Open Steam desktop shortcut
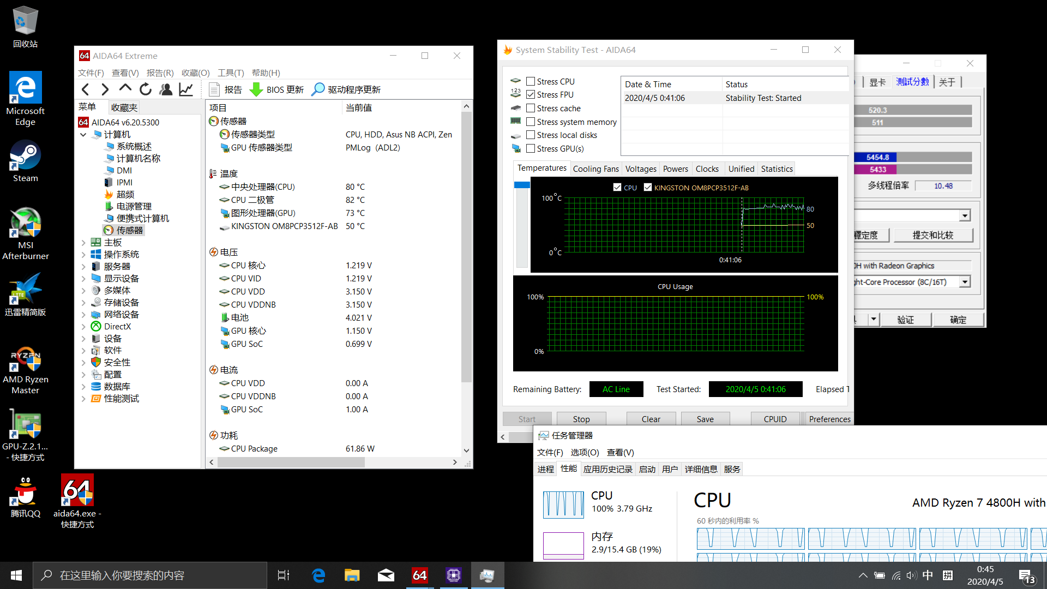 point(25,161)
